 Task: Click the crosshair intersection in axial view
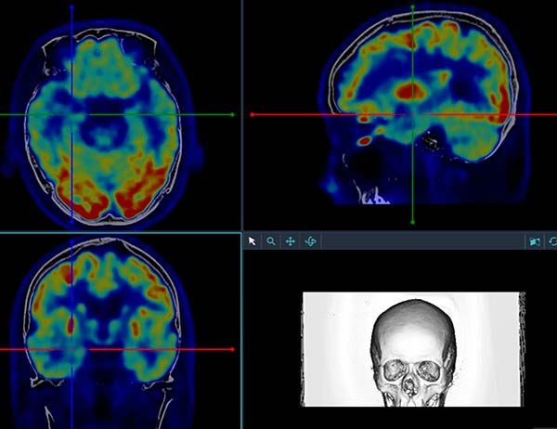71,115
